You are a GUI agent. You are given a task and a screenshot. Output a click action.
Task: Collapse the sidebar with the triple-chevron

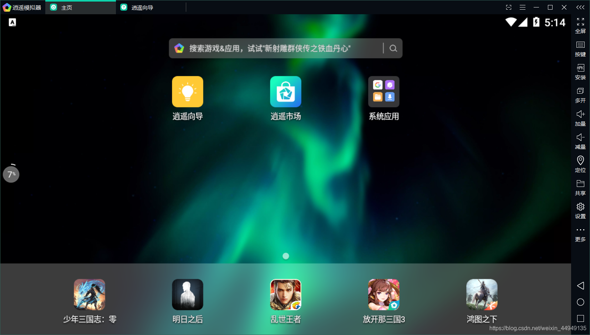[x=580, y=7]
